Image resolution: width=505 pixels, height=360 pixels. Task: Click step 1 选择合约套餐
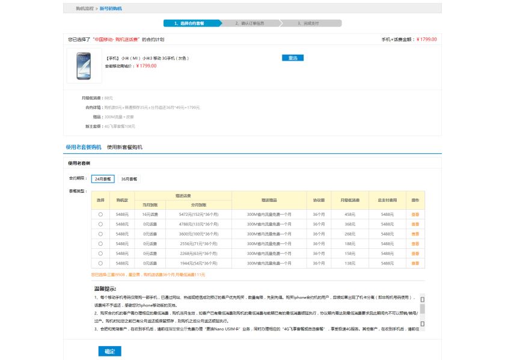click(x=192, y=23)
